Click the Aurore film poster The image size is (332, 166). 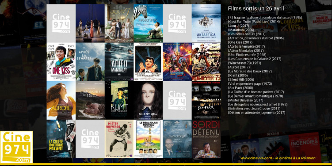click(x=61, y=100)
